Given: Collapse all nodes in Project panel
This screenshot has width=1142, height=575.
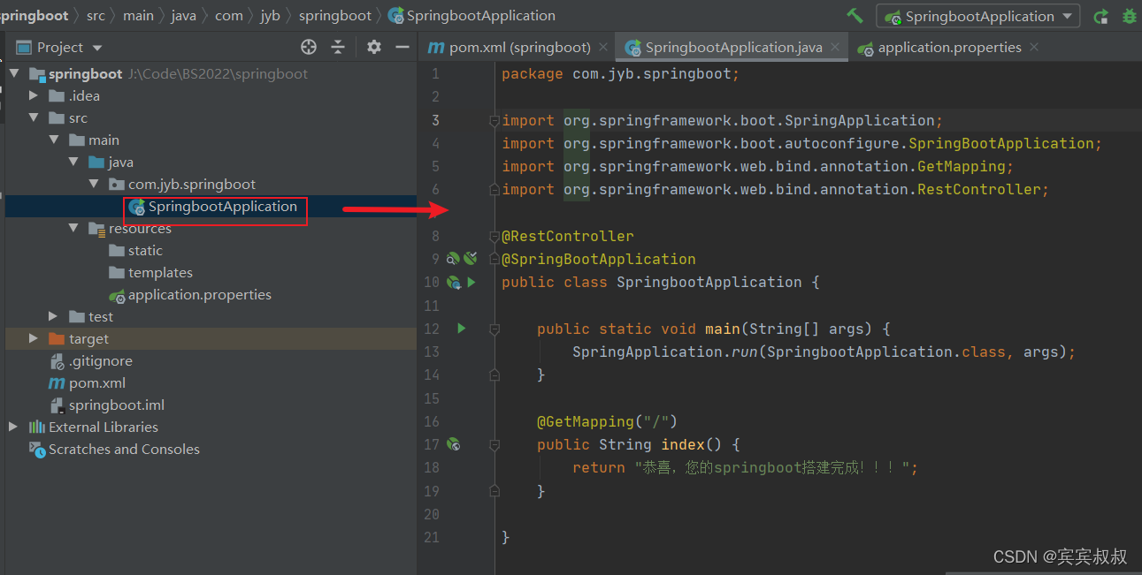Looking at the screenshot, I should 338,47.
